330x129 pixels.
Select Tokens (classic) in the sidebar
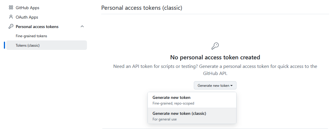[x=28, y=45]
